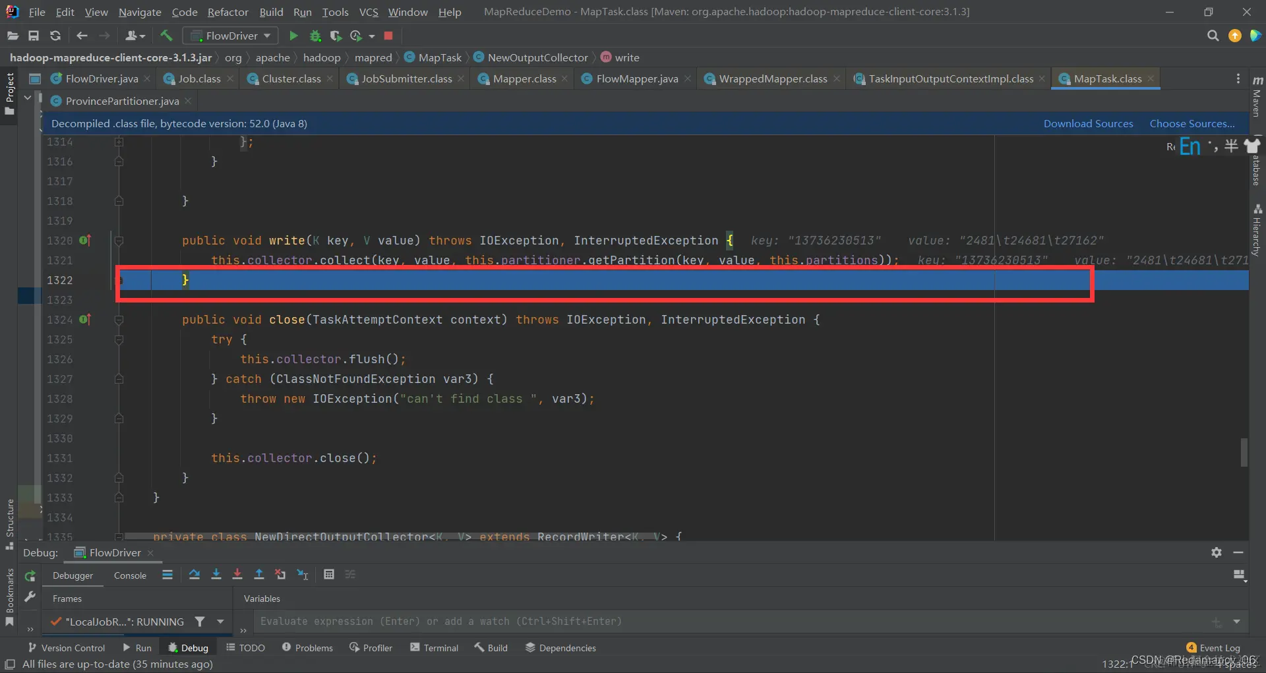Click the Step Over debug icon
1266x673 pixels.
pyautogui.click(x=194, y=575)
